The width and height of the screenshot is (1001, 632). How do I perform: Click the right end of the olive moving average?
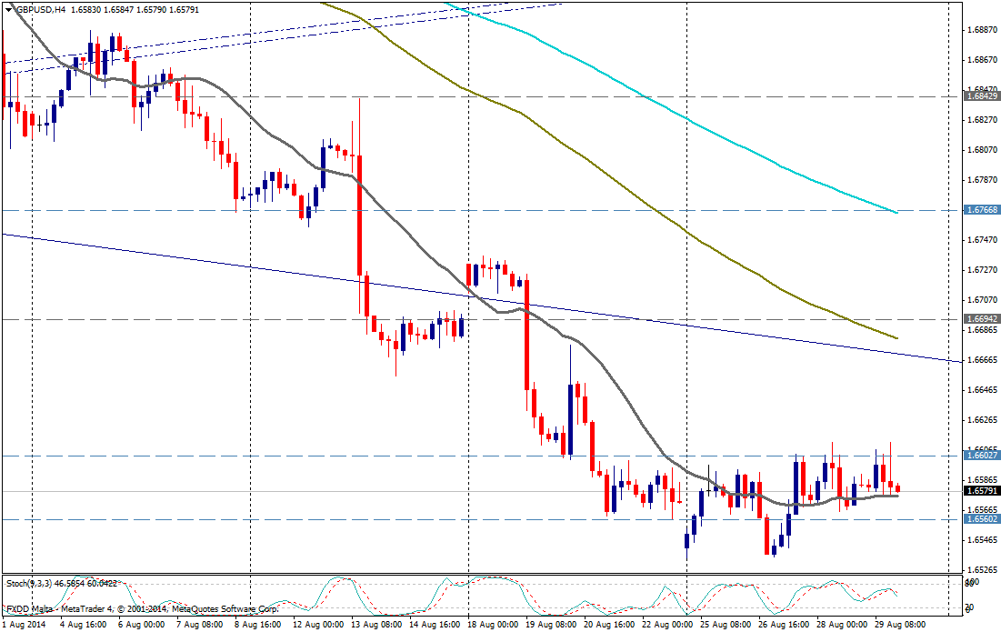click(896, 337)
